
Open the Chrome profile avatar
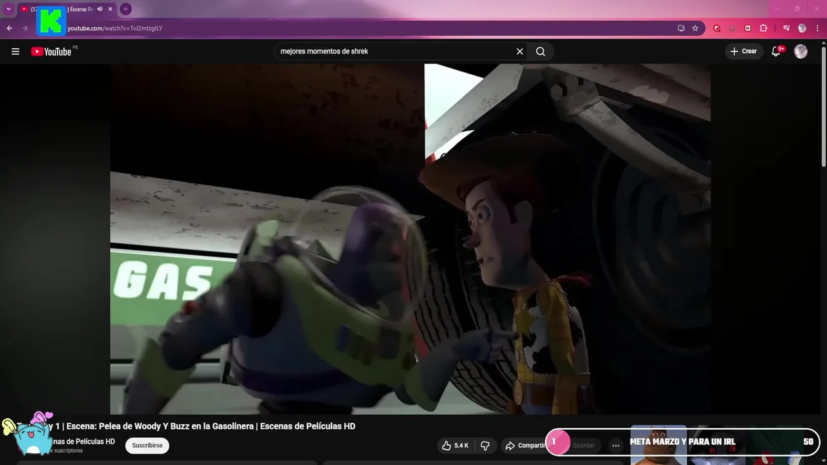pyautogui.click(x=802, y=28)
